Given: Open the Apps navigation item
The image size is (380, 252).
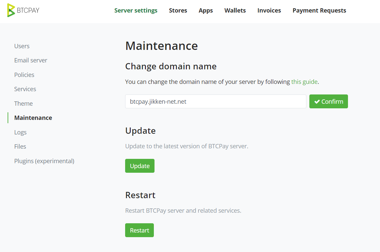Looking at the screenshot, I should tap(205, 11).
